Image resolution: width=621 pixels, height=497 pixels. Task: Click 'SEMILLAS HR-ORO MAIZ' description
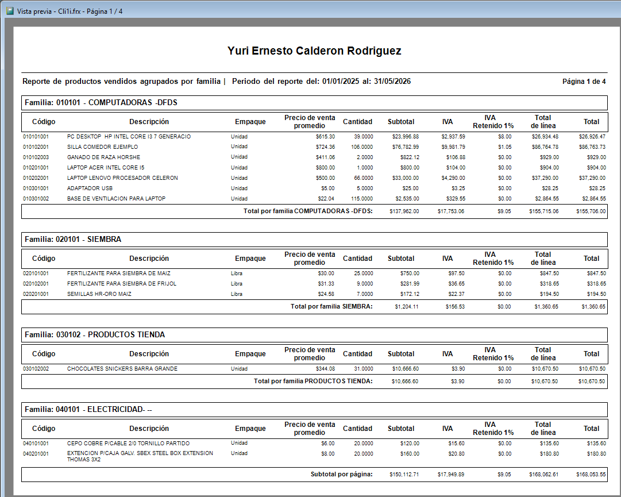coord(99,294)
